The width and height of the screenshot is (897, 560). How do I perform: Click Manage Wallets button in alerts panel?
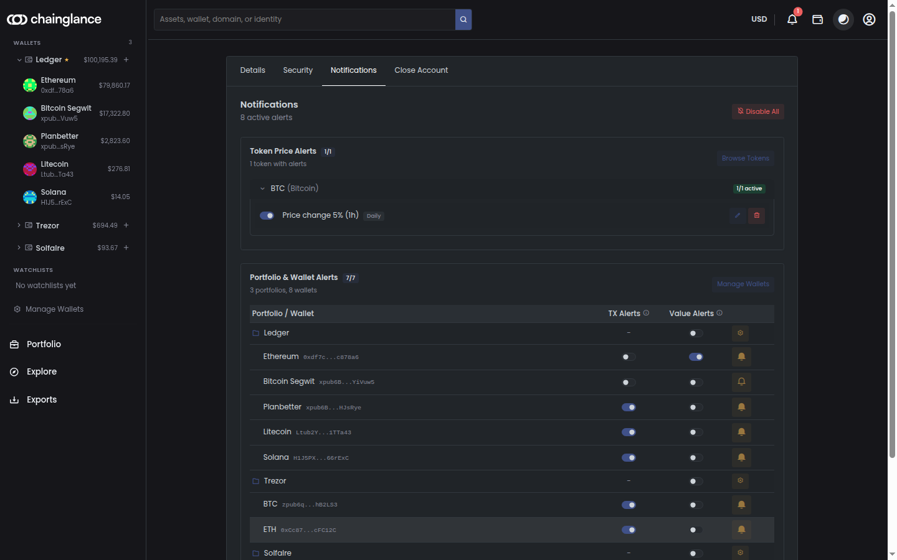click(x=743, y=284)
